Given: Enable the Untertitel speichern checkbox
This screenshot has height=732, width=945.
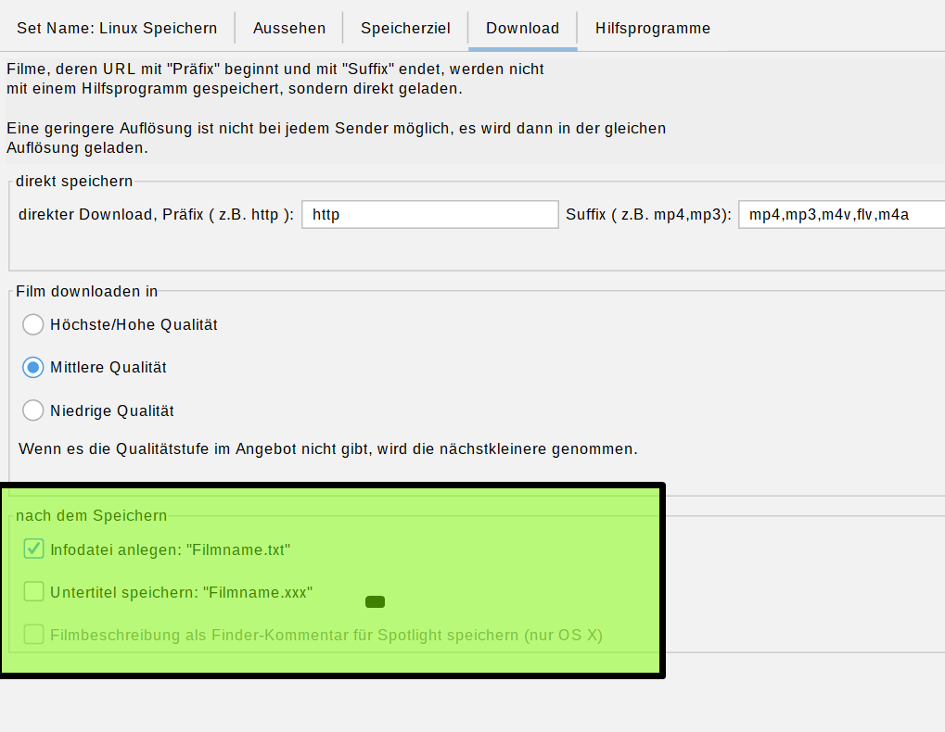Looking at the screenshot, I should [x=33, y=591].
